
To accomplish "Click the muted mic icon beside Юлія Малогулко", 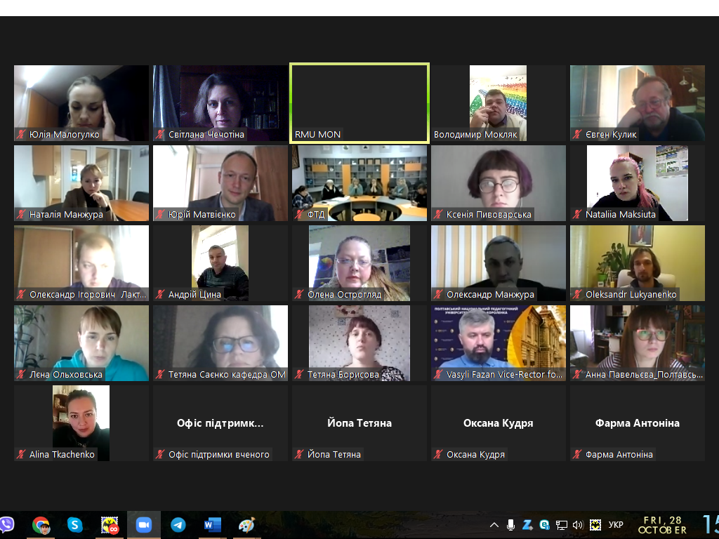I will point(22,135).
